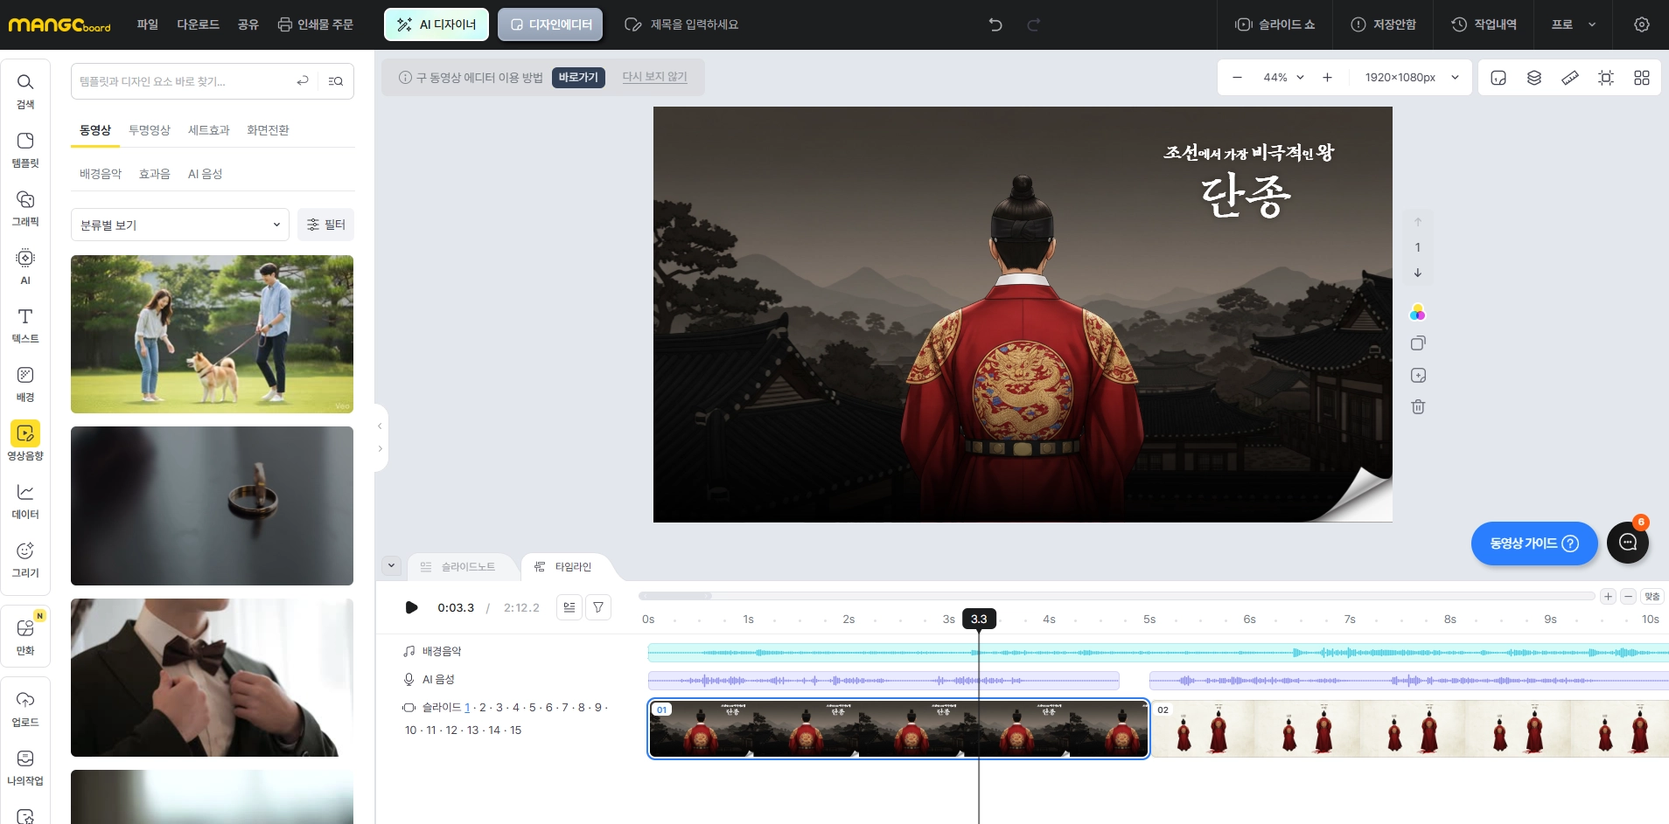
Task: Click the 다시 보지 않기 link
Action: coord(654,77)
